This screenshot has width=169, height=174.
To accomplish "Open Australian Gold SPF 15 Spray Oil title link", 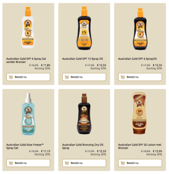I will [83, 59].
